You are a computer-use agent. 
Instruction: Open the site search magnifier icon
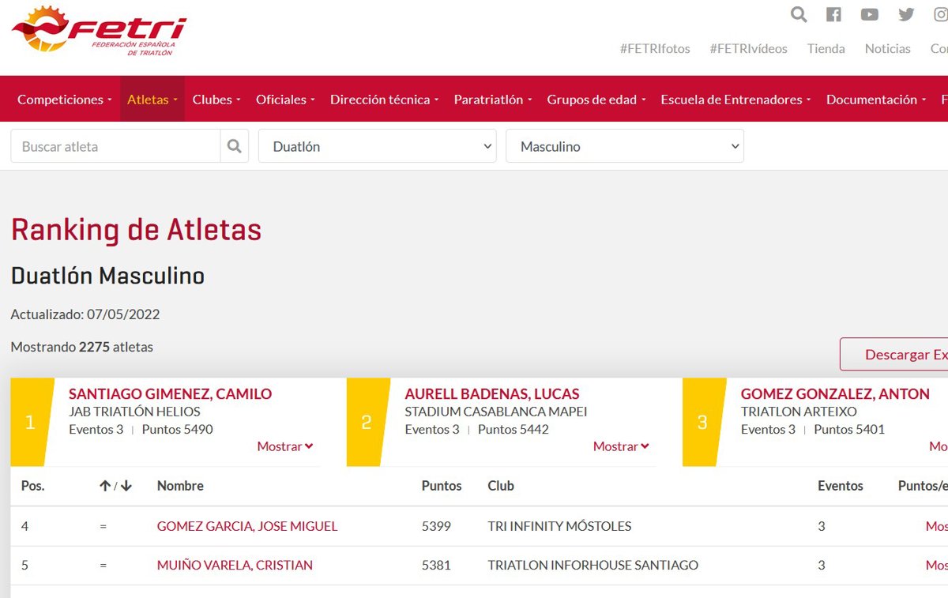pos(799,14)
